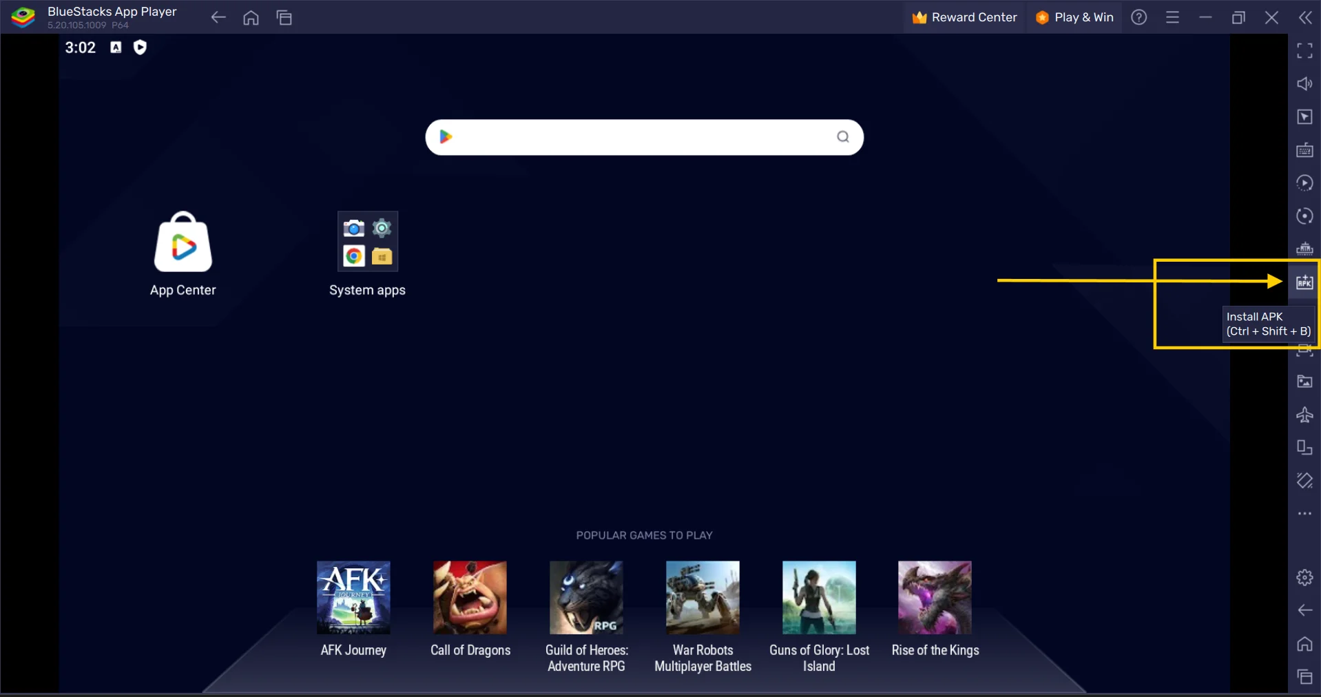The image size is (1321, 697).
Task: Open the macro/multi-instance building icon
Action: pyautogui.click(x=1304, y=249)
